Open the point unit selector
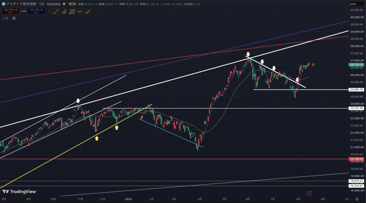 pyautogui.click(x=356, y=4)
